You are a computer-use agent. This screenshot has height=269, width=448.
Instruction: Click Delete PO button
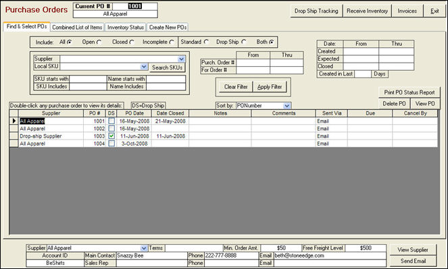(x=394, y=104)
